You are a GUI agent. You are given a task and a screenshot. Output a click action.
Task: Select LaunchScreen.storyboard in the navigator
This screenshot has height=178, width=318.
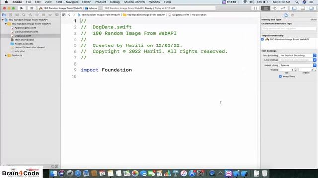[29, 47]
